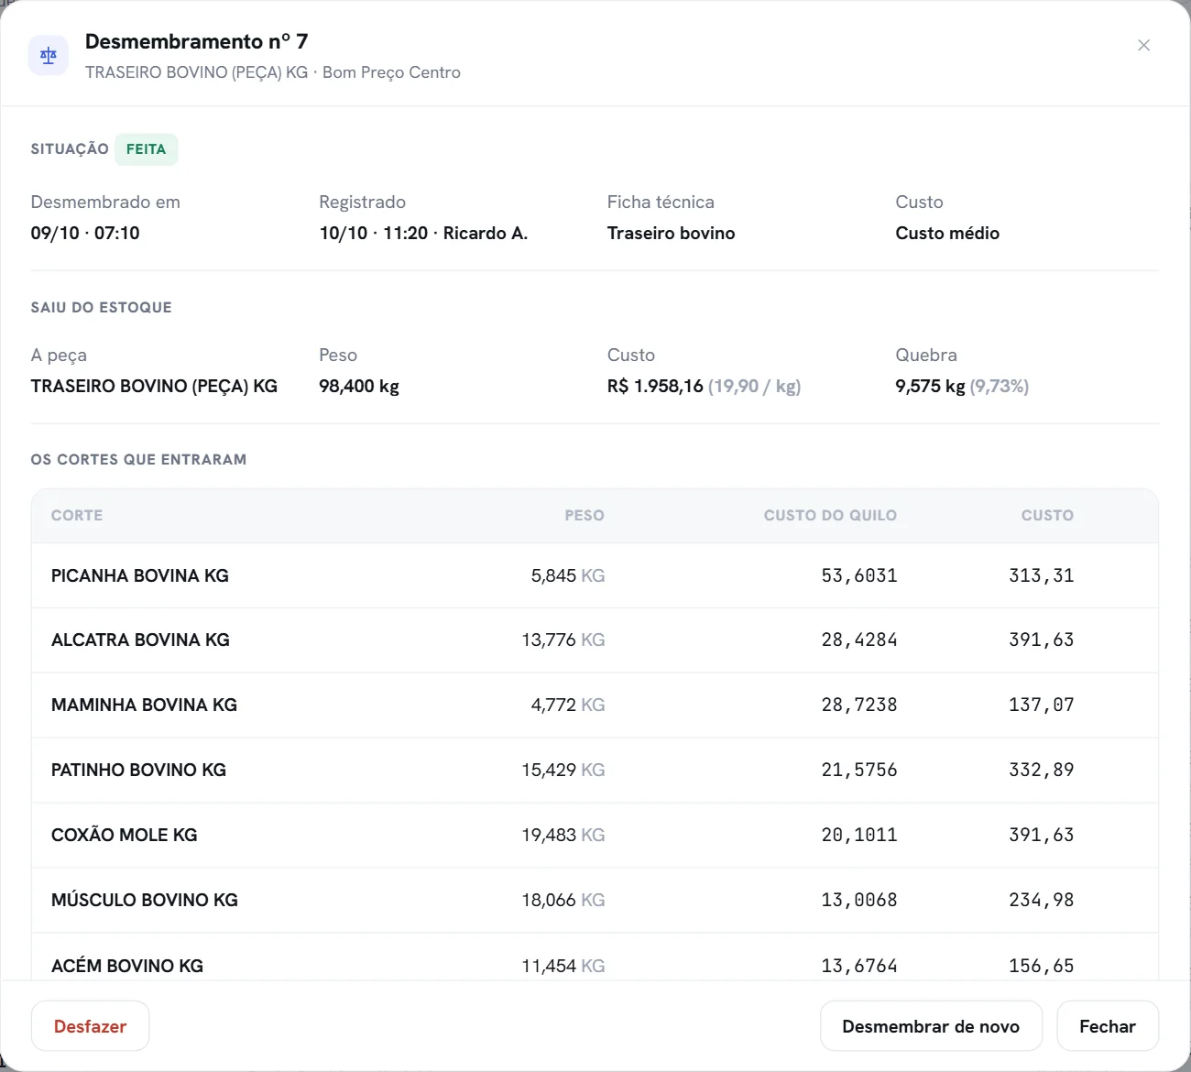Click the Alcatra weight 13,776 KG
The width and height of the screenshot is (1191, 1072).
pos(563,640)
